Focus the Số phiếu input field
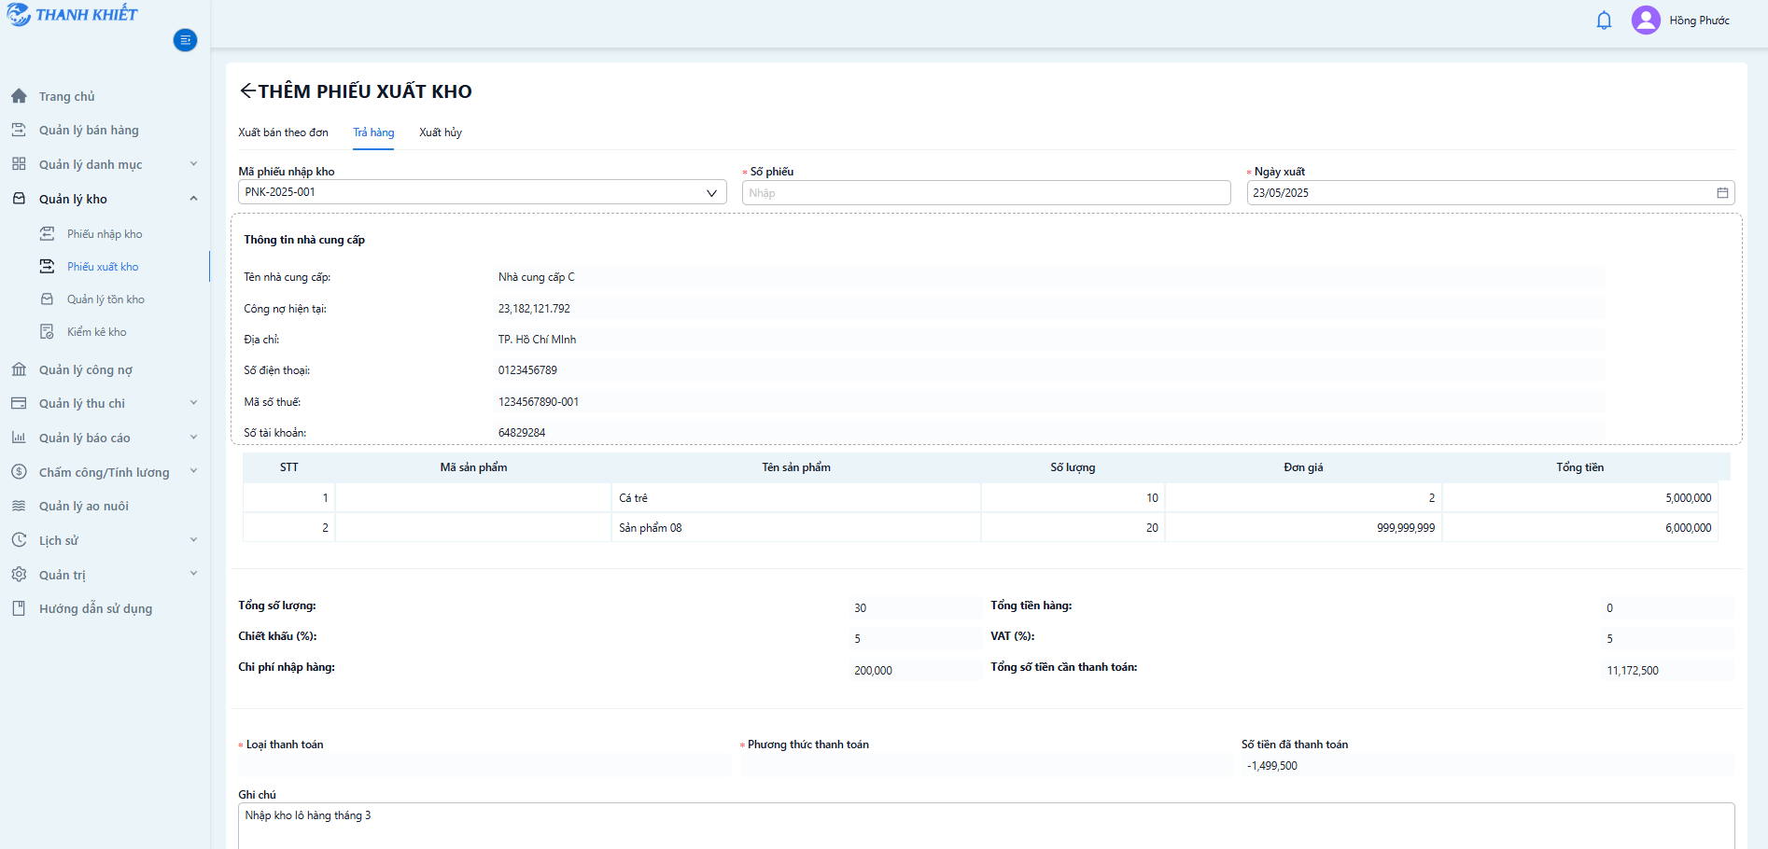 pos(986,192)
